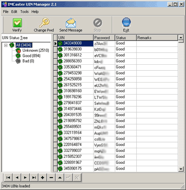Viewport: 186px width, 190px height.
Task: Click flower icon beside UIN 279453298
Action: click(x=60, y=74)
